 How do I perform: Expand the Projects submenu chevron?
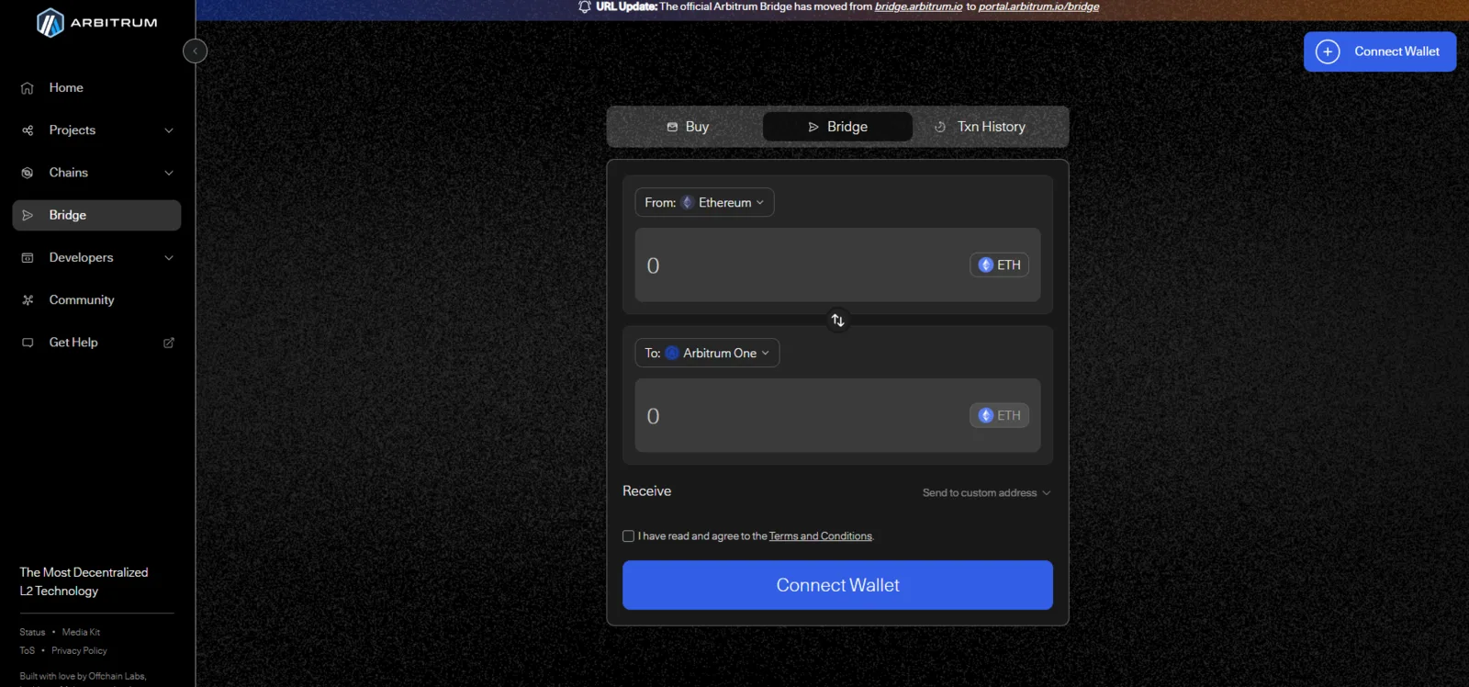pos(169,130)
